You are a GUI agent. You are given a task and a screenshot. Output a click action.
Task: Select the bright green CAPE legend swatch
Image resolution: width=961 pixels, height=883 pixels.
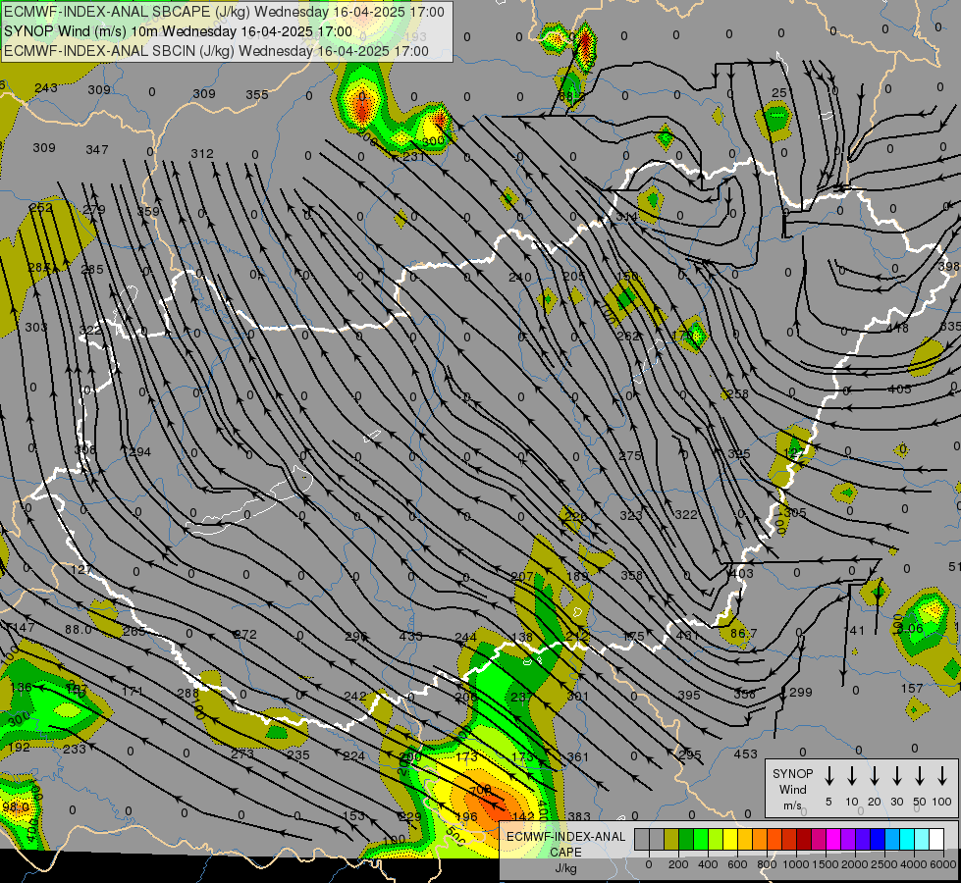[701, 839]
